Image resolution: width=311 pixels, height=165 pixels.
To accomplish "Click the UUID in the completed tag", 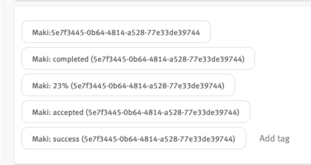I will click(x=168, y=59).
